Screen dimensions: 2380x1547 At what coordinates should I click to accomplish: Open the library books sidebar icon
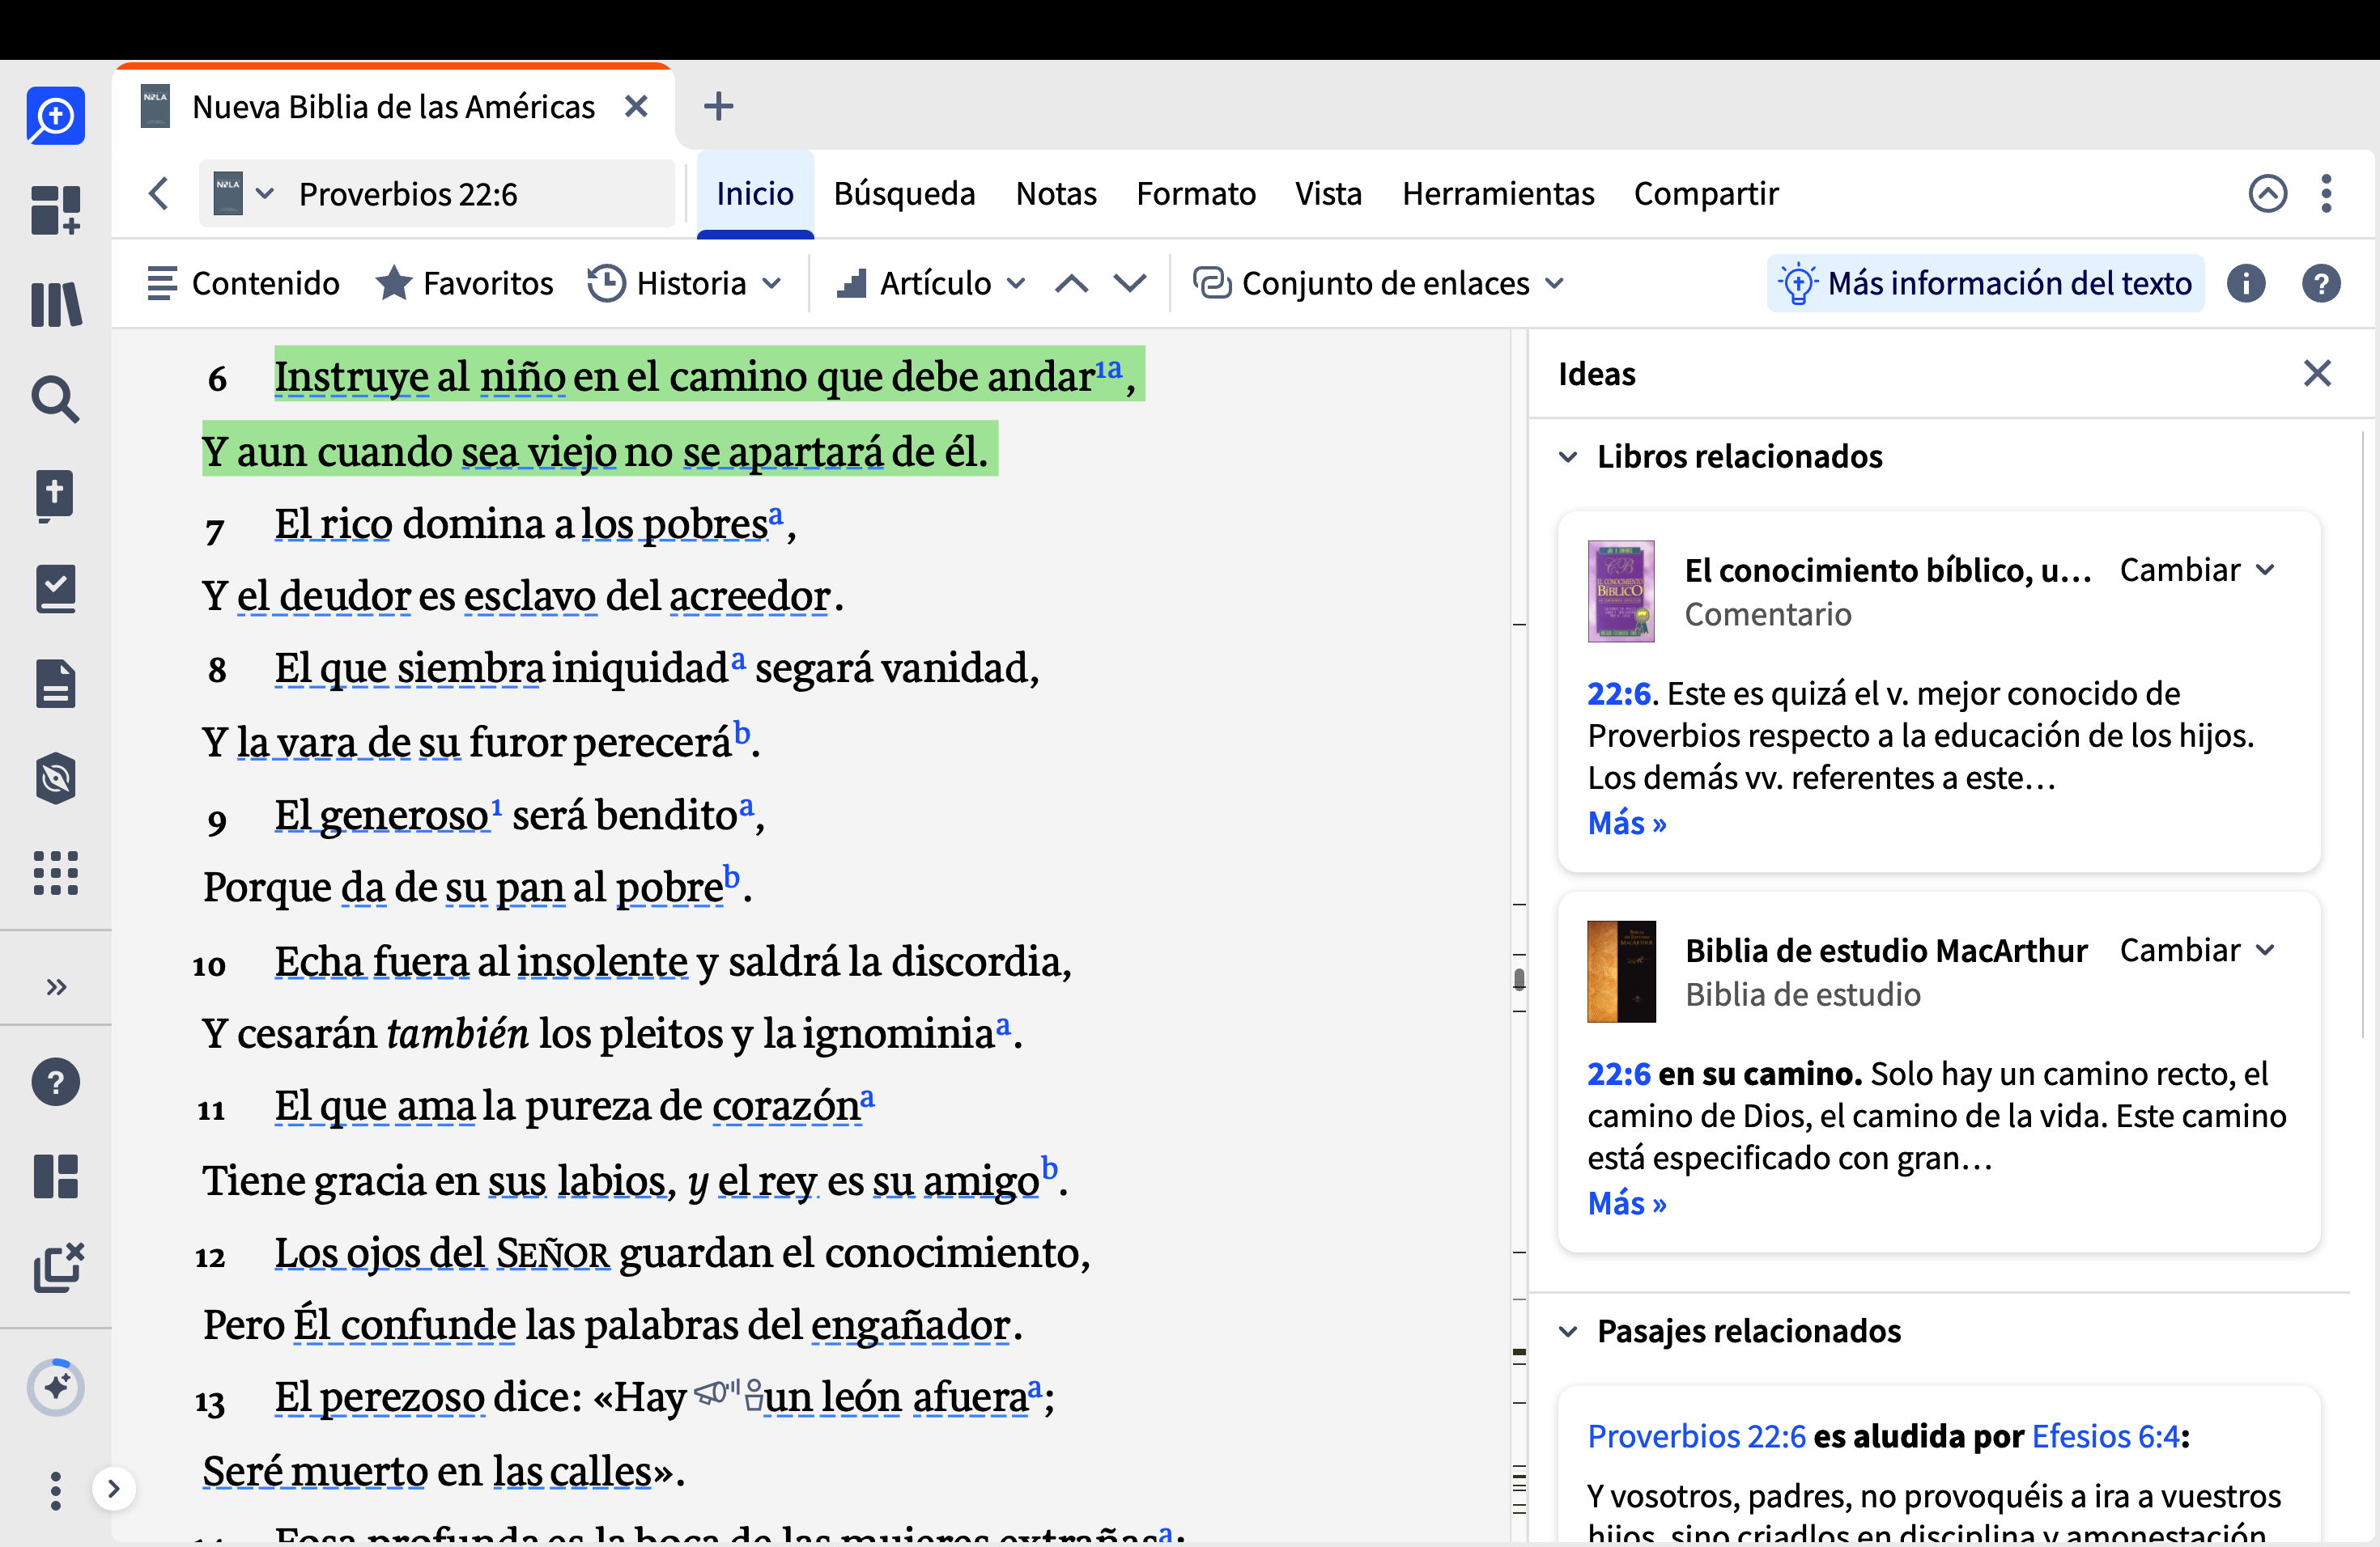tap(55, 305)
